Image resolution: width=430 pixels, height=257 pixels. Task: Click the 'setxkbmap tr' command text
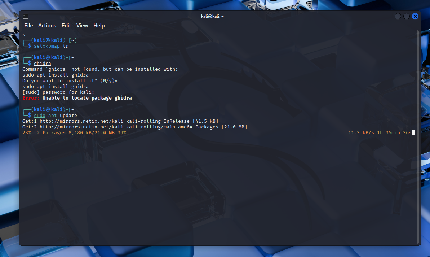pos(51,46)
